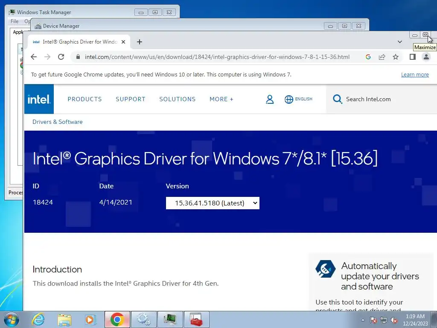The image size is (437, 328).
Task: Switch to Task Manager taskbar button
Action: pos(170,319)
